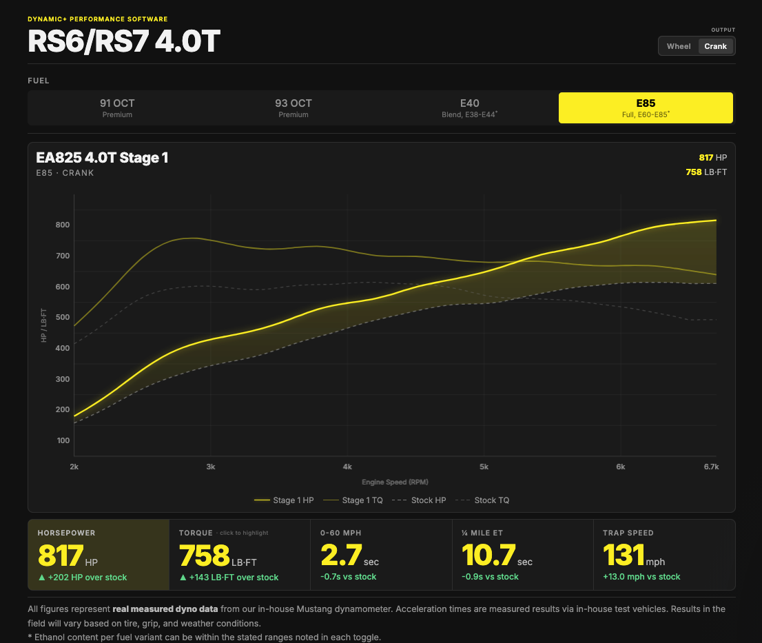This screenshot has width=762, height=643.
Task: Toggle Stage 1 TQ legend entry
Action: [353, 500]
